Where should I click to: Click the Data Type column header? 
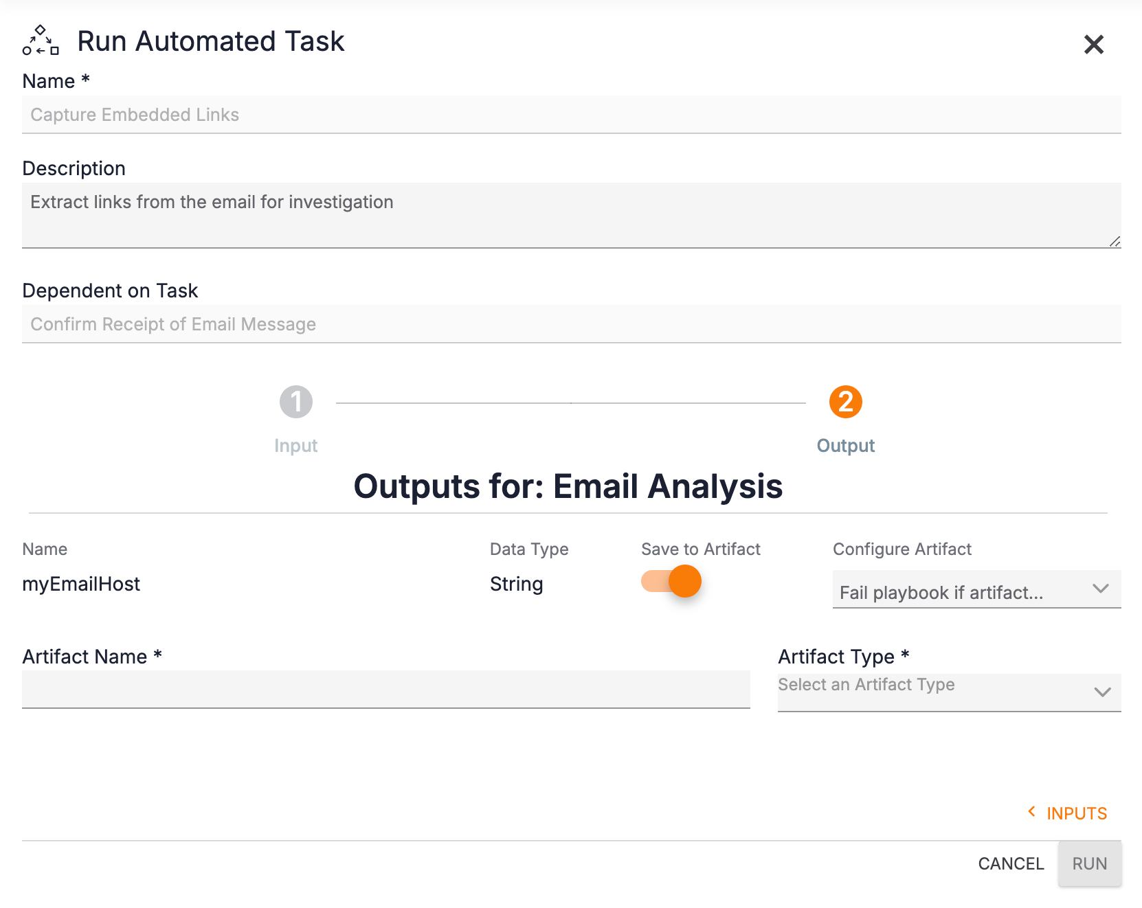tap(529, 549)
